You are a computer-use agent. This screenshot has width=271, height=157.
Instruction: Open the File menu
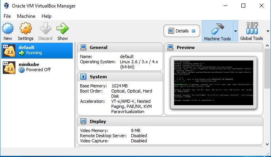7,16
